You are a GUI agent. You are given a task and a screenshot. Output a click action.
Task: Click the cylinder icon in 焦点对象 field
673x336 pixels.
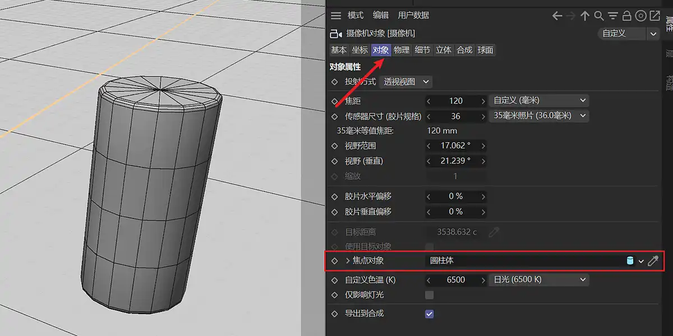[630, 261]
